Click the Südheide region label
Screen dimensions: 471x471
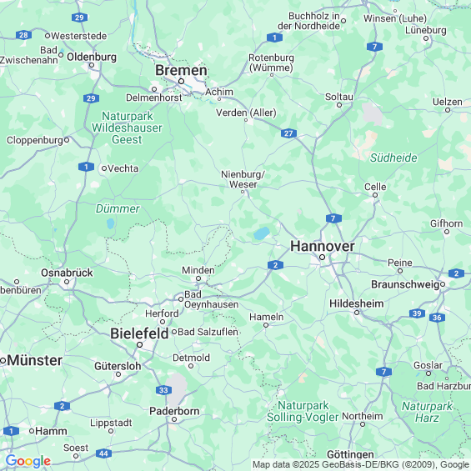tap(393, 158)
